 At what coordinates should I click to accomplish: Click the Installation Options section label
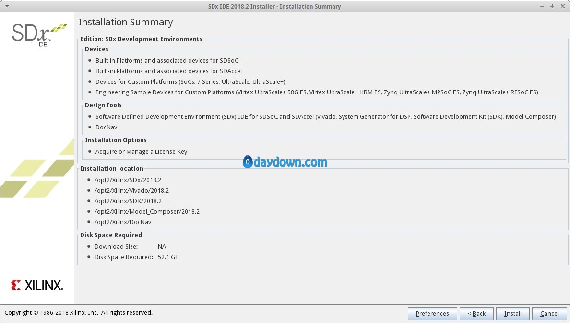(x=116, y=140)
